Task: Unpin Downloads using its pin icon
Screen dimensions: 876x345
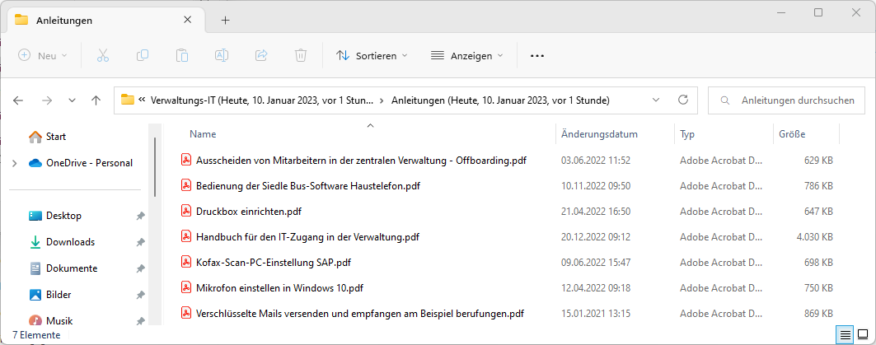Action: 140,242
